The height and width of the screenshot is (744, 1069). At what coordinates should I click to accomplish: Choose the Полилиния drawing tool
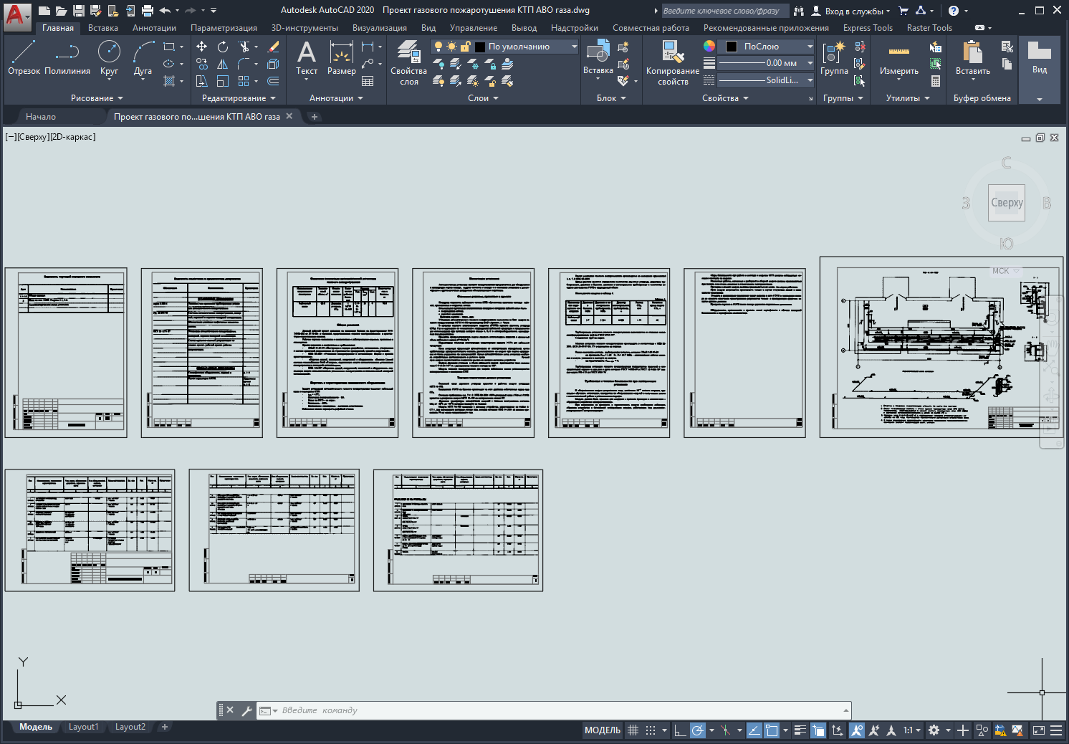(x=67, y=57)
